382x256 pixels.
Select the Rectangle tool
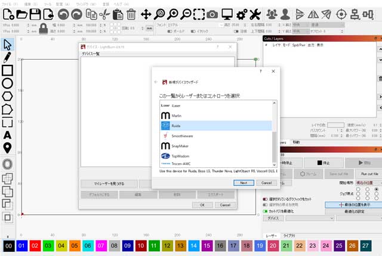7,70
